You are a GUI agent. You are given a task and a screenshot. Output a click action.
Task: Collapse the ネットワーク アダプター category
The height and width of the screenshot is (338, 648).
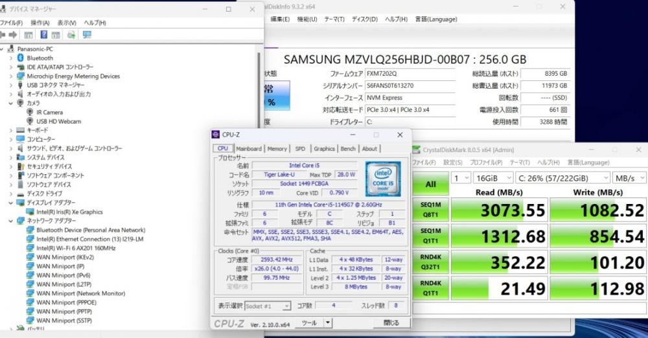(11, 221)
